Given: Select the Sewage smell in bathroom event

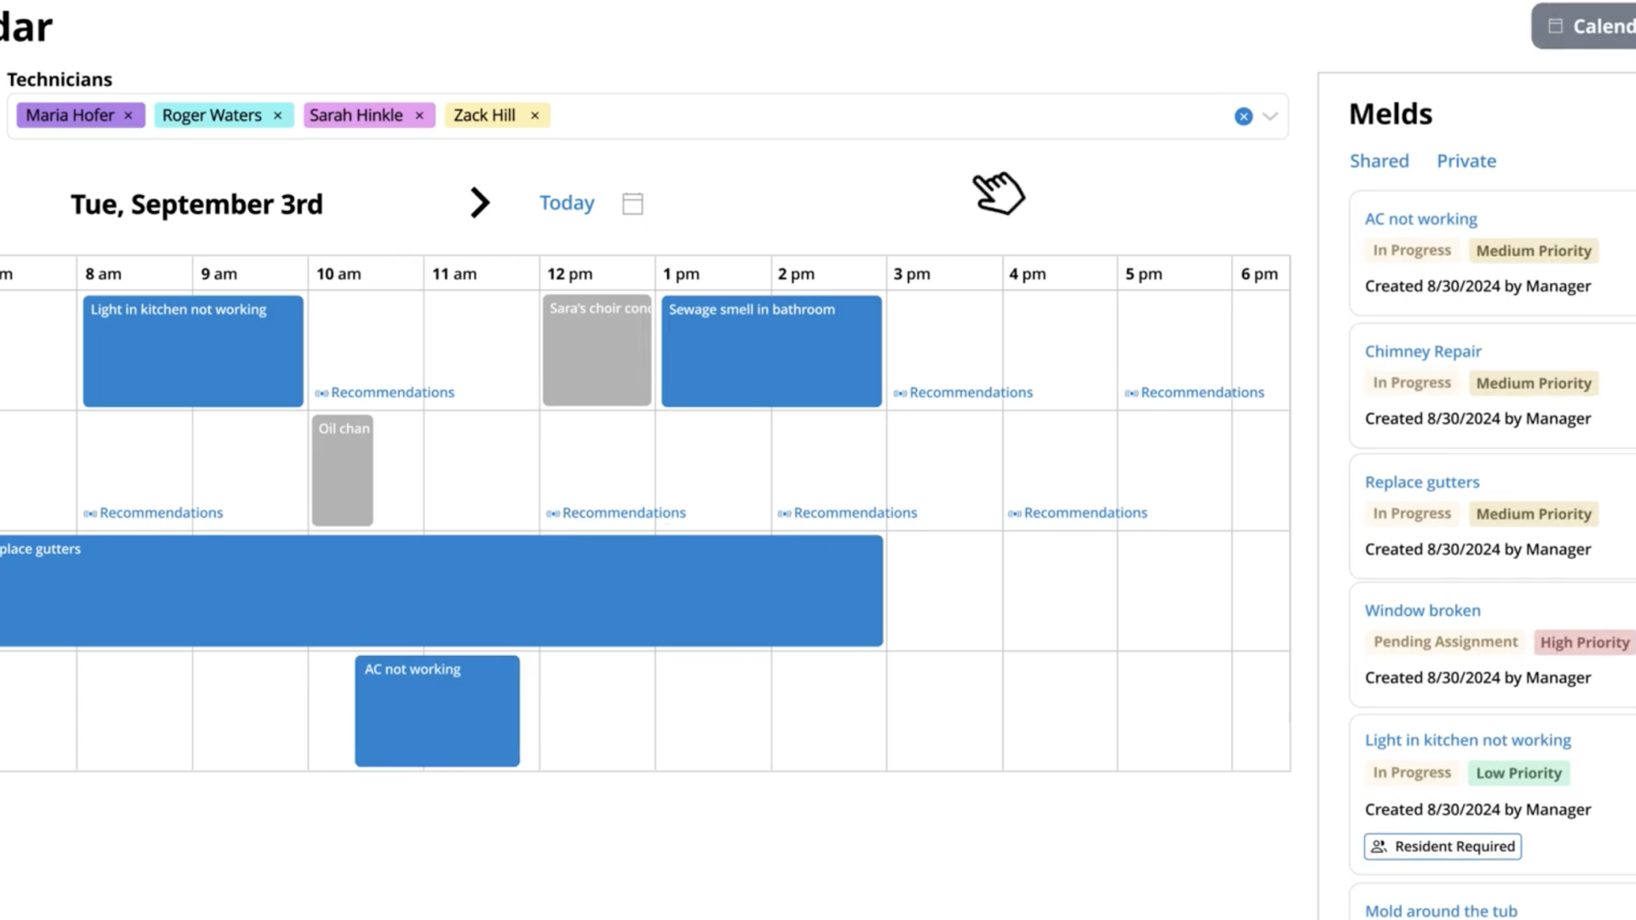Looking at the screenshot, I should (x=771, y=351).
